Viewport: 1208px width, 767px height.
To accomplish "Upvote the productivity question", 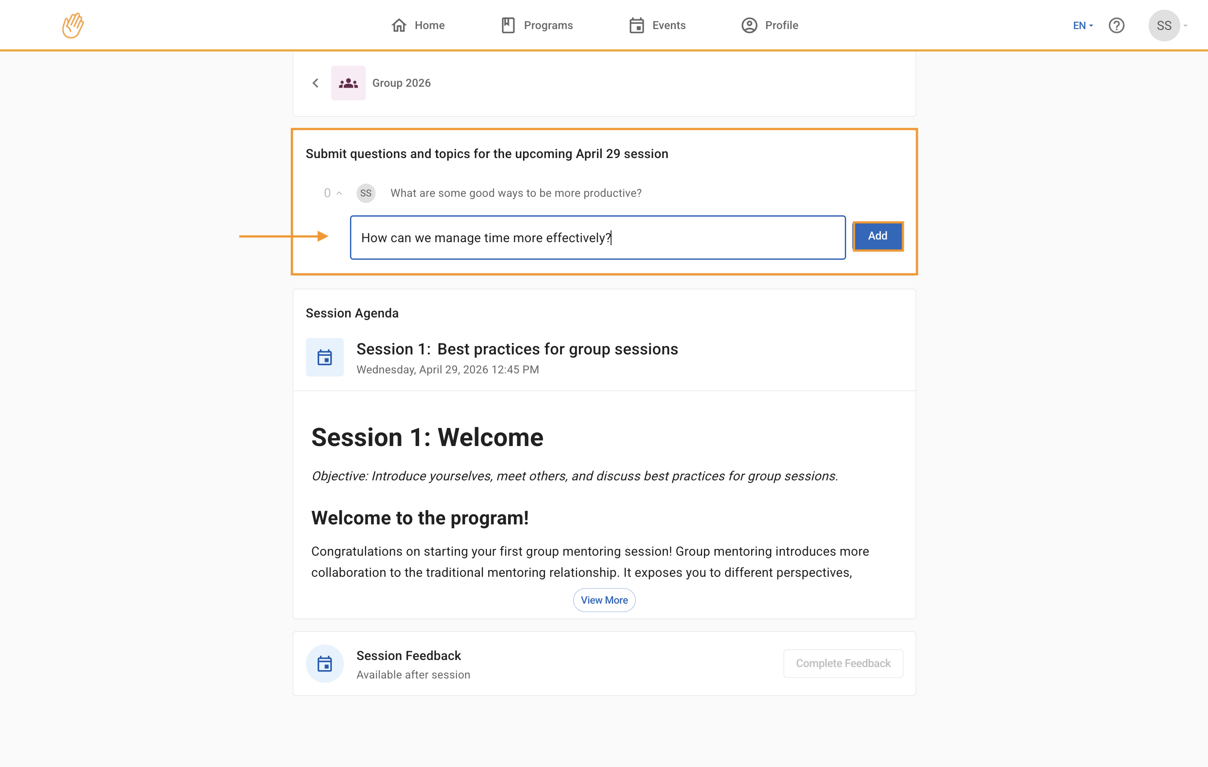I will [x=339, y=193].
